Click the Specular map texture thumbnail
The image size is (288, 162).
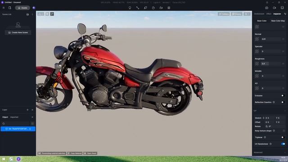click(257, 51)
